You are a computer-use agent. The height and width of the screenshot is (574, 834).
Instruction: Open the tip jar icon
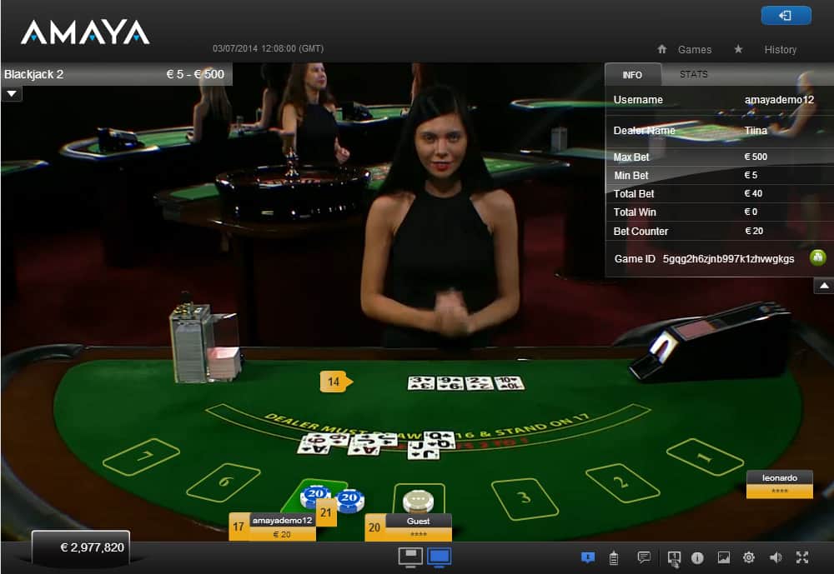[x=614, y=557]
